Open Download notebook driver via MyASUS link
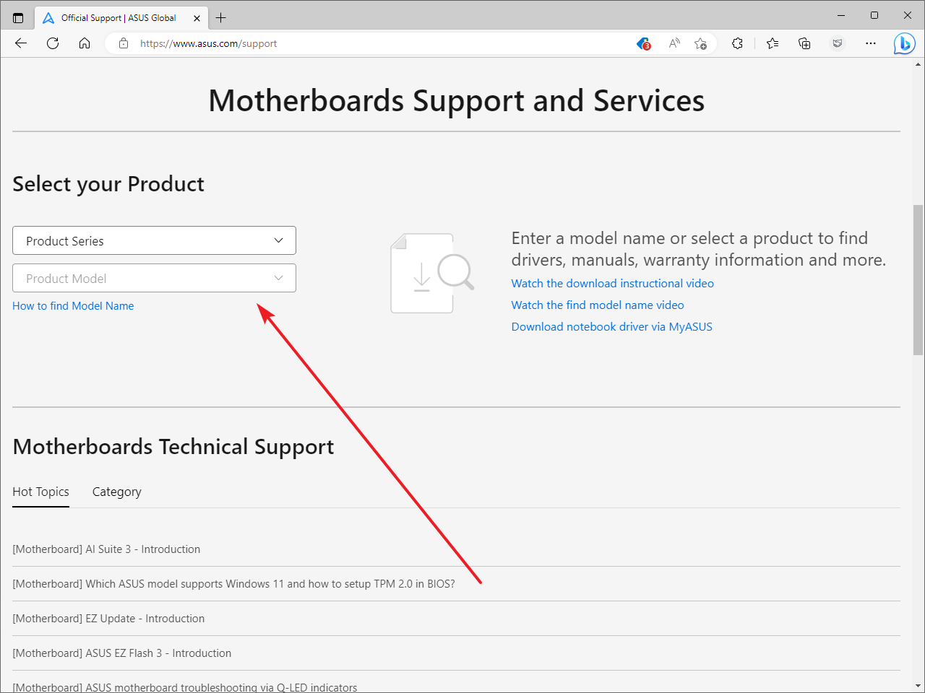 pos(612,327)
